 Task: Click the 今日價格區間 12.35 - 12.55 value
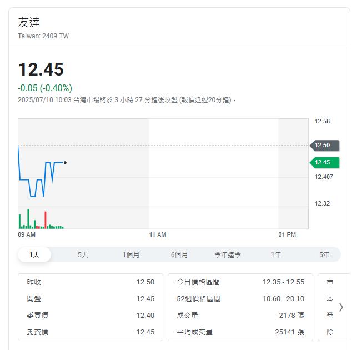[284, 282]
